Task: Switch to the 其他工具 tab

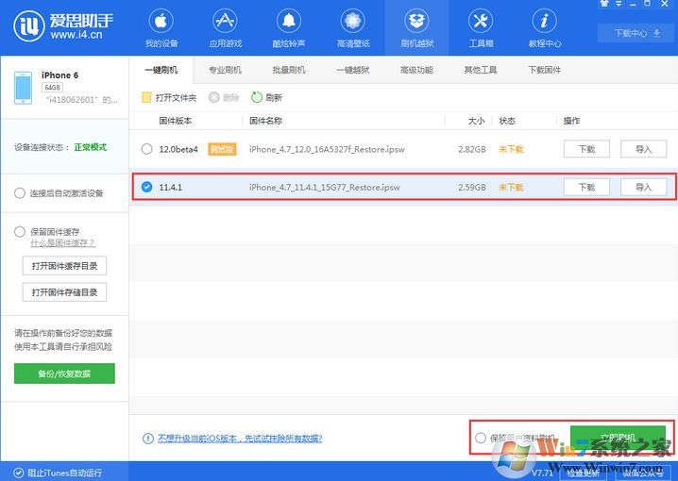Action: point(481,70)
